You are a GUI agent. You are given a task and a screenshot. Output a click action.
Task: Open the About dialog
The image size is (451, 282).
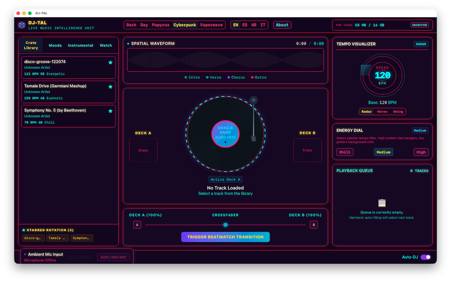pos(282,25)
